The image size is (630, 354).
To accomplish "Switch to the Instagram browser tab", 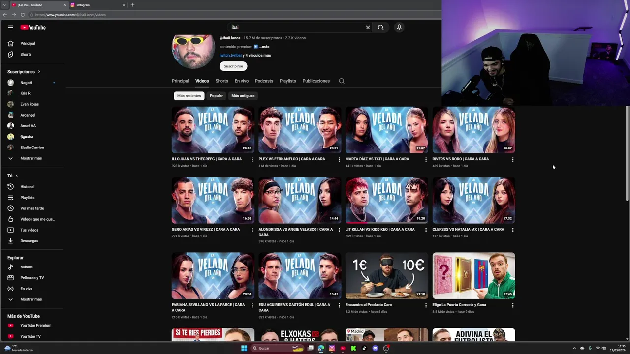I will coord(97,5).
